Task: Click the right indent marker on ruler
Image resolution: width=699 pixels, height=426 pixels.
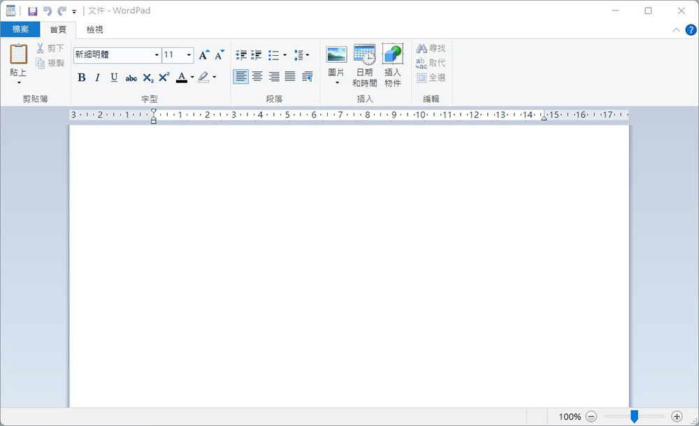Action: coord(544,117)
